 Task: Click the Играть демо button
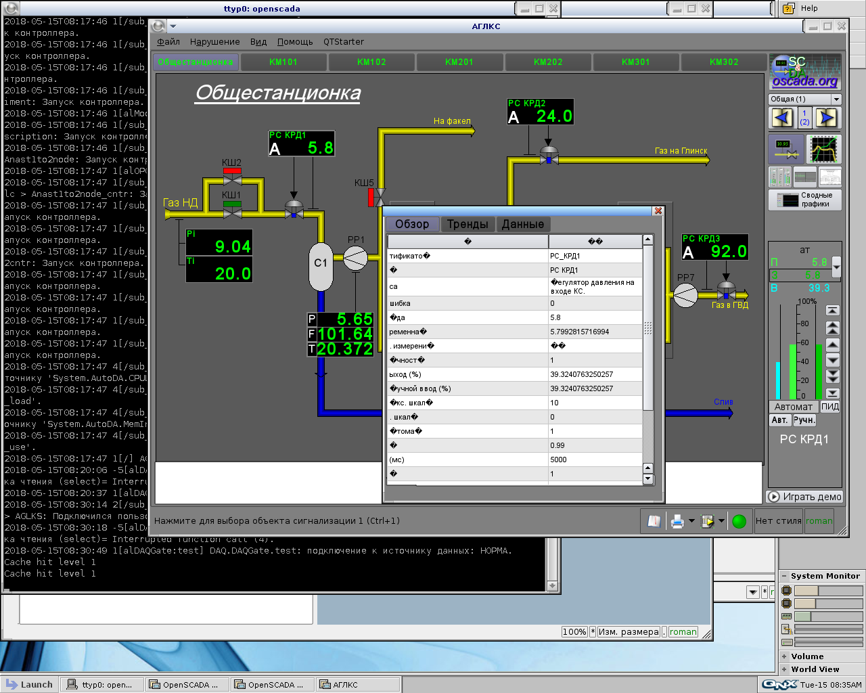(x=804, y=497)
